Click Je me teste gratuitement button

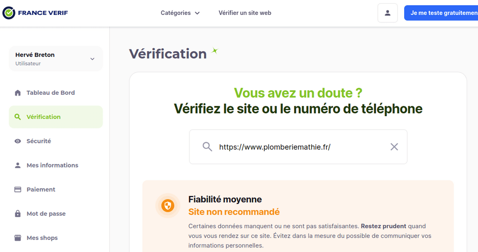[x=441, y=13]
